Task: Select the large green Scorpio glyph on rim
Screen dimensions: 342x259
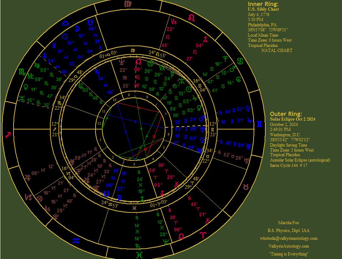Action: pyautogui.click(x=22, y=72)
